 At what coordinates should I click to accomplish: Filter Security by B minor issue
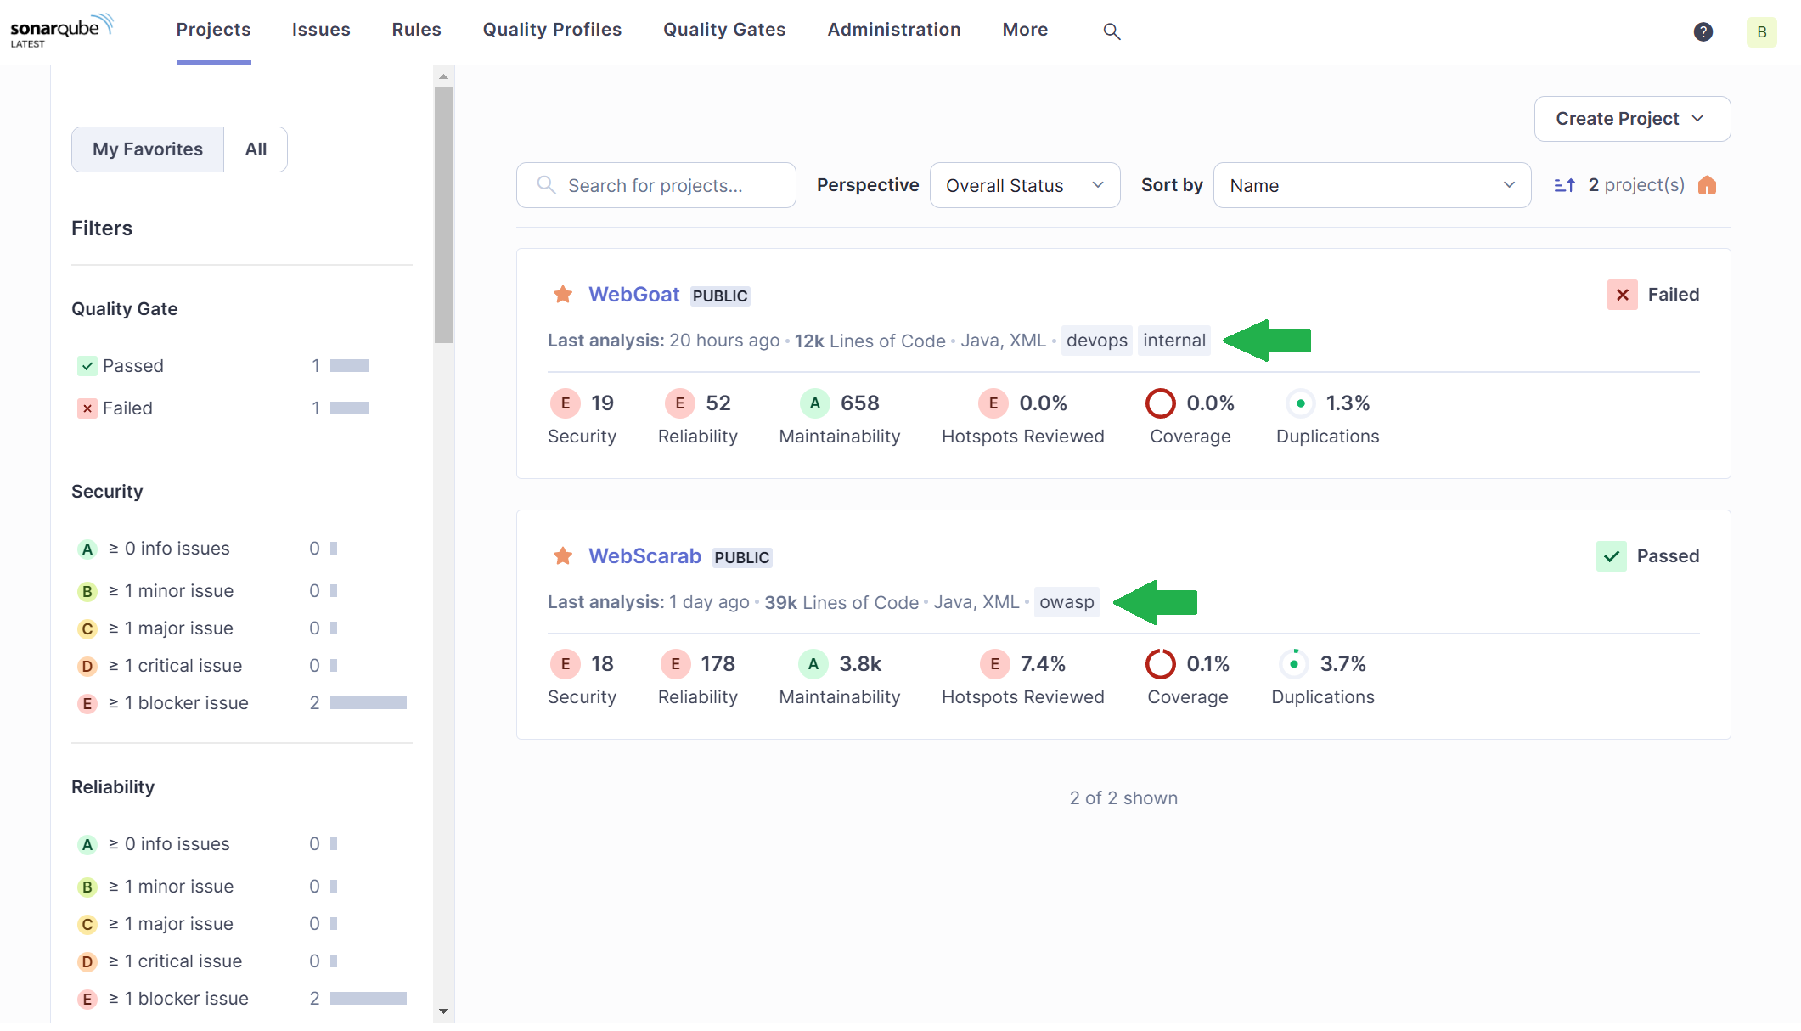point(241,591)
